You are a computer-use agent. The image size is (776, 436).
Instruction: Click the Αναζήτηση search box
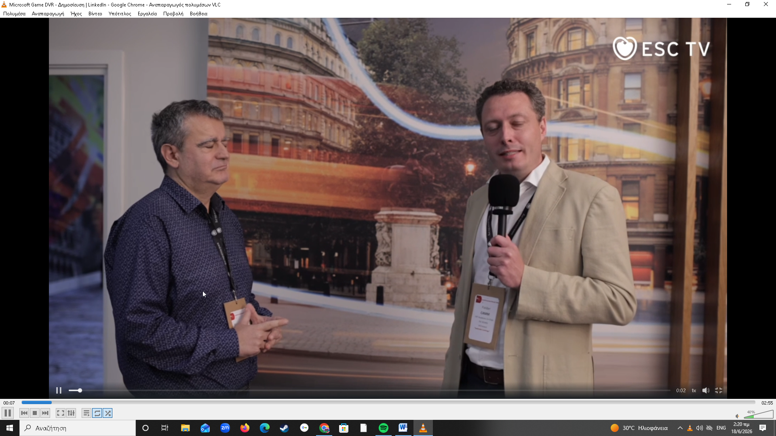(78, 428)
